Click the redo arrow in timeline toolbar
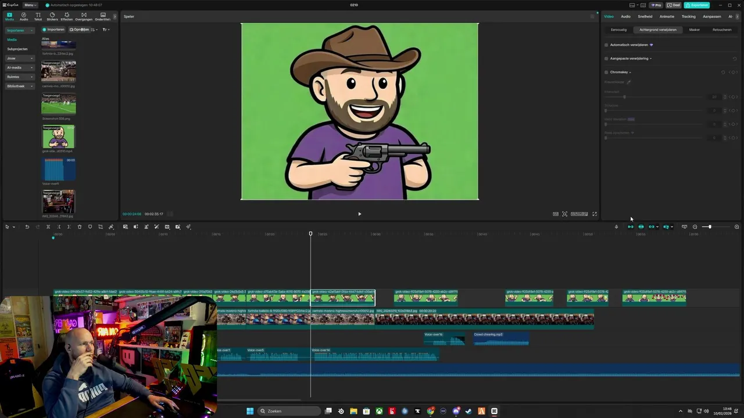The width and height of the screenshot is (744, 418). coord(38,226)
